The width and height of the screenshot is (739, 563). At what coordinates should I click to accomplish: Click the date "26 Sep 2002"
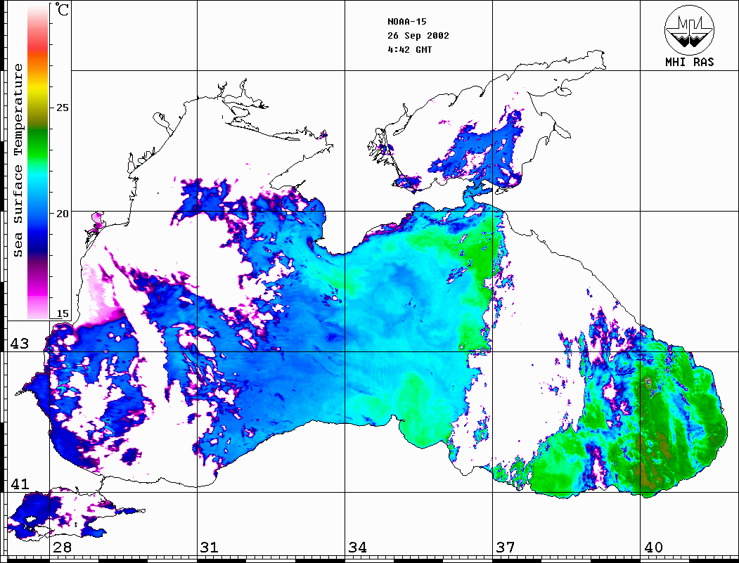(418, 36)
